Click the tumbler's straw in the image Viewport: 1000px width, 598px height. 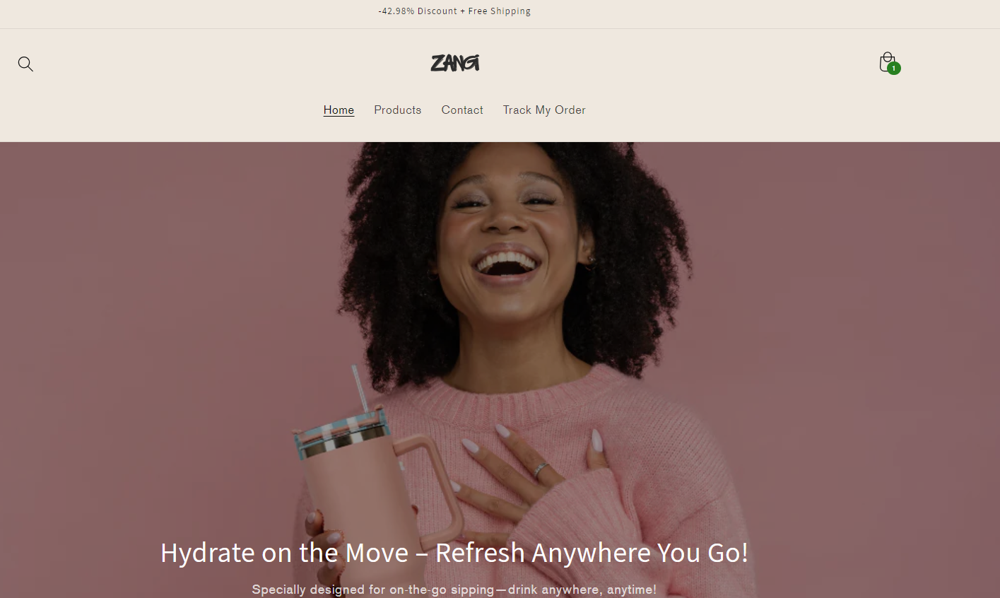(360, 388)
